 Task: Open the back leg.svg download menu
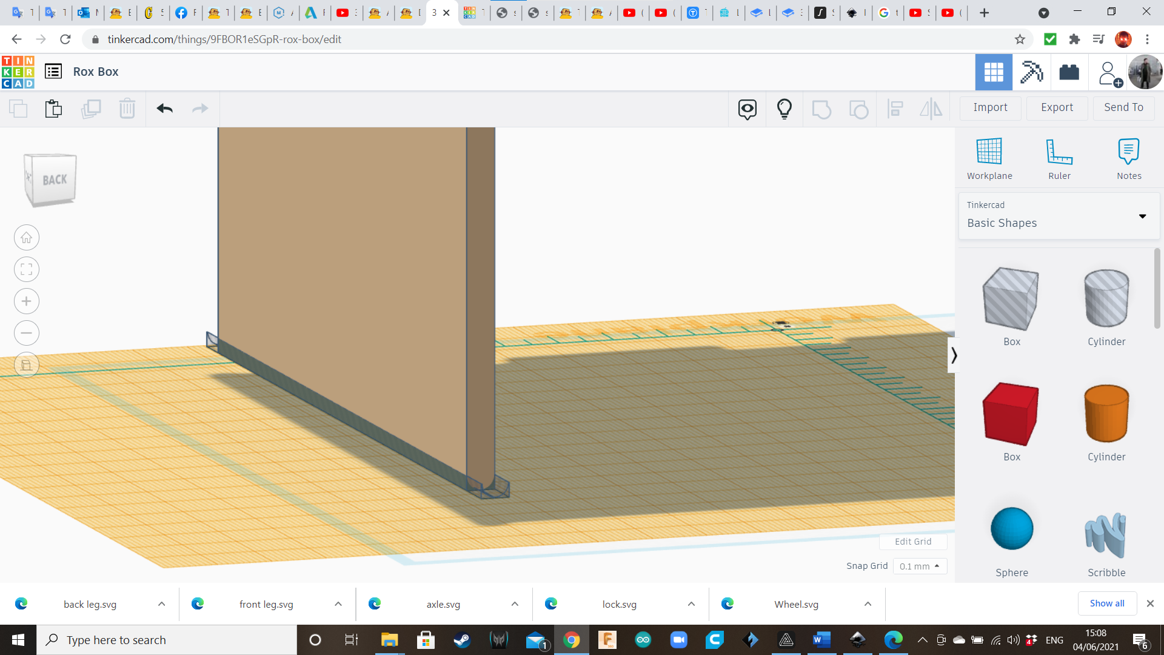tap(161, 604)
